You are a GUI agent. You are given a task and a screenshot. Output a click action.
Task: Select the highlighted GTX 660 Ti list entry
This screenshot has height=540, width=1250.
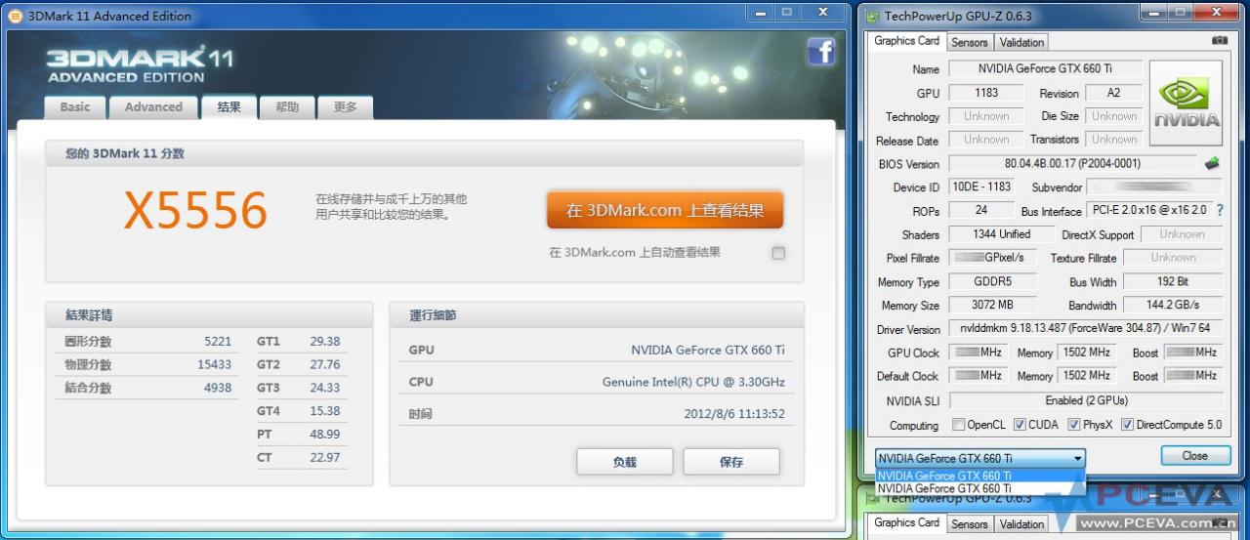[980, 476]
